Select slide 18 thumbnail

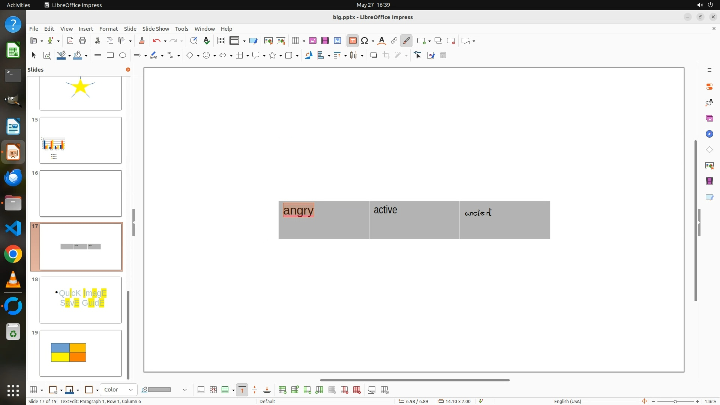(81, 300)
